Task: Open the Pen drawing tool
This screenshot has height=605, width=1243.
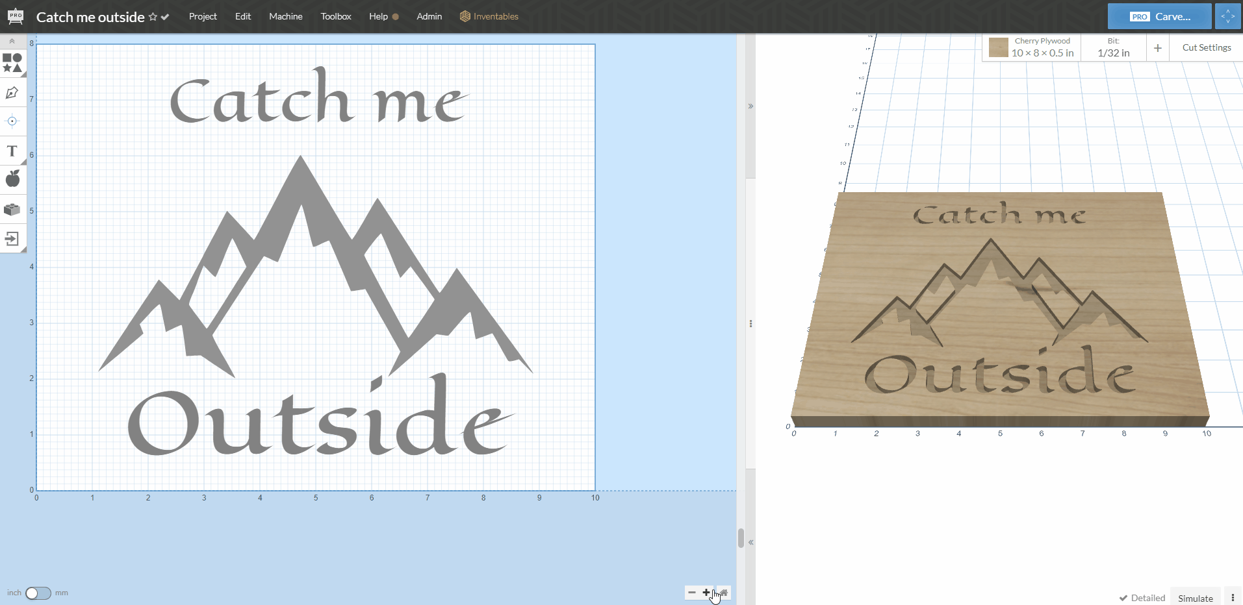Action: 12,93
